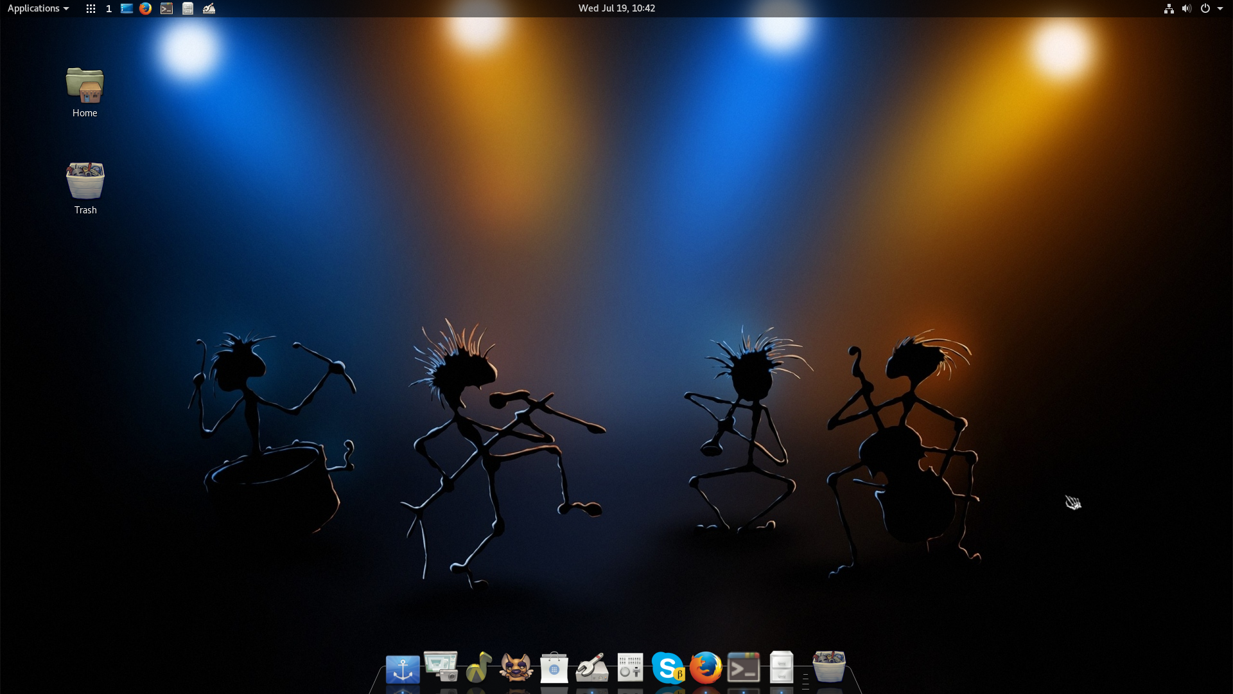Open disk utility wrench icon in dock
The image size is (1233, 694).
(x=592, y=668)
